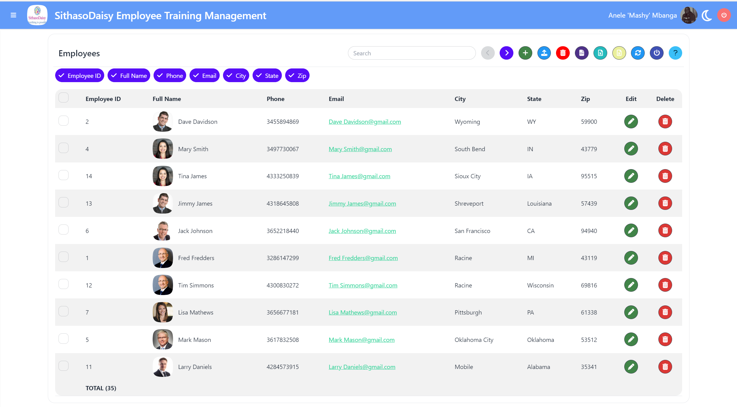Click the teal Excel export icon
The height and width of the screenshot is (407, 737).
tap(600, 53)
